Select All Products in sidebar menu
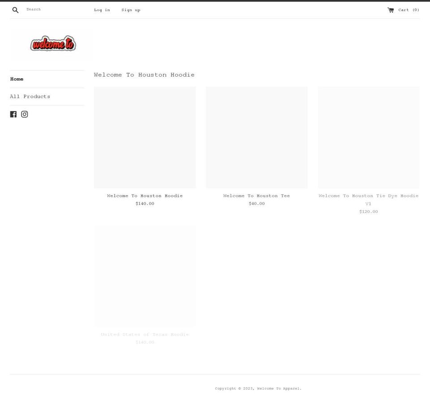Screen dimensions: 430x402 pyautogui.click(x=30, y=96)
